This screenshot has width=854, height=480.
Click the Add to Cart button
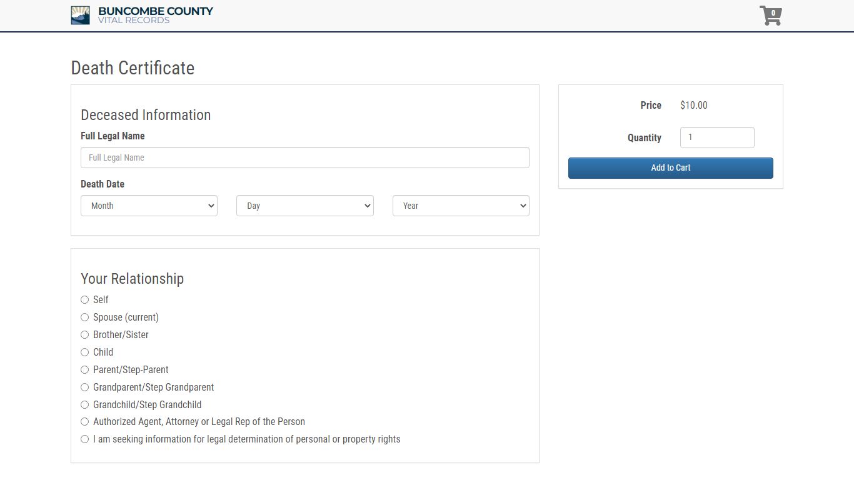coord(671,167)
